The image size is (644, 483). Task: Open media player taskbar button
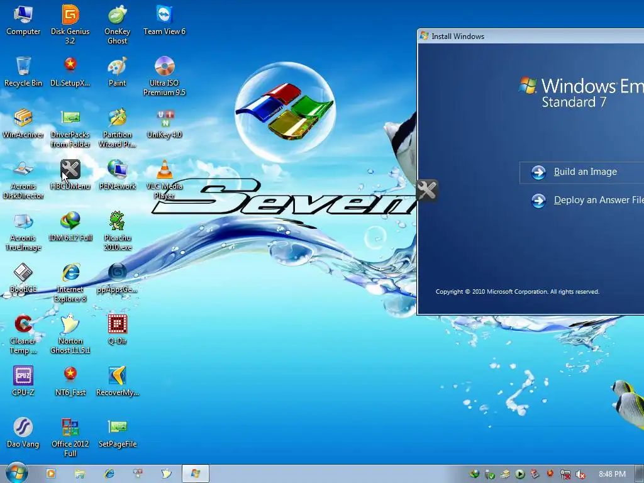click(x=51, y=474)
